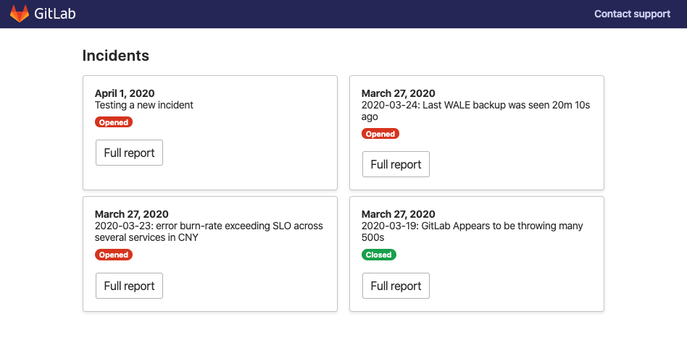Open Full report for the error burn-rate incident
The width and height of the screenshot is (687, 353).
(129, 286)
